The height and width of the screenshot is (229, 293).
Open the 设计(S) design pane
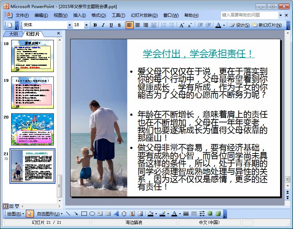point(240,25)
